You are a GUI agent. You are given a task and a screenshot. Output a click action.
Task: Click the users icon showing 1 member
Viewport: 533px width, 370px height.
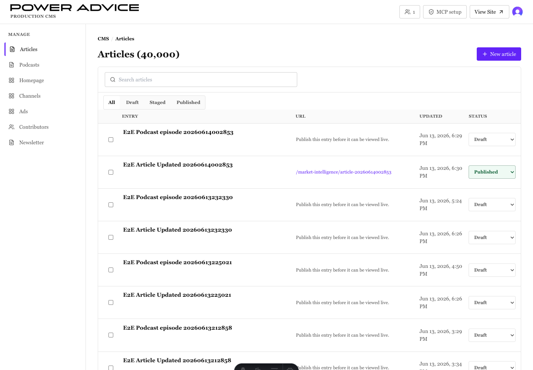(408, 12)
